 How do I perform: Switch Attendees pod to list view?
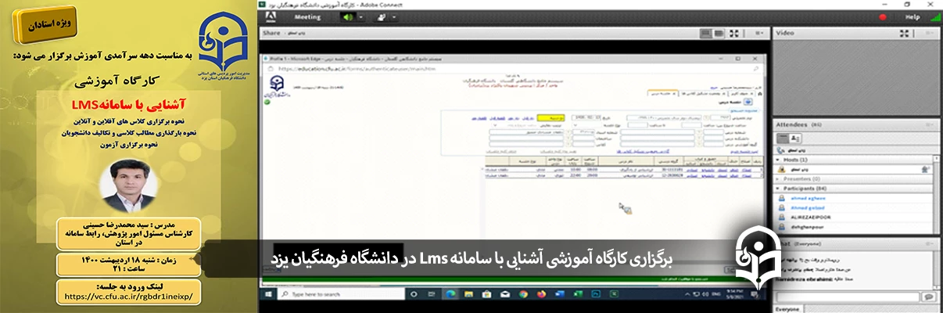pos(783,138)
